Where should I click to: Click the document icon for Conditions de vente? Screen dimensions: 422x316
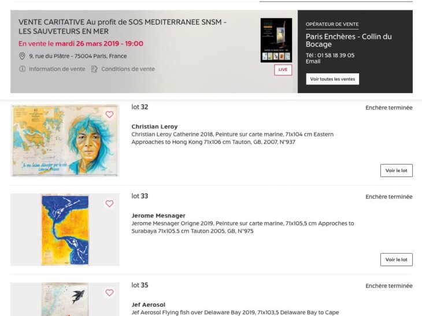point(94,69)
